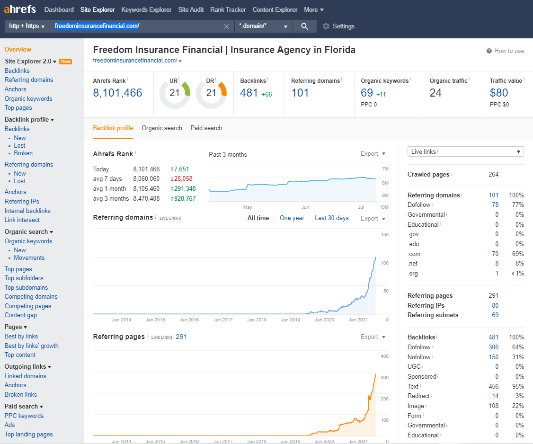Open Top landing pages link
Screen dimensions: 533x444
click(x=28, y=435)
